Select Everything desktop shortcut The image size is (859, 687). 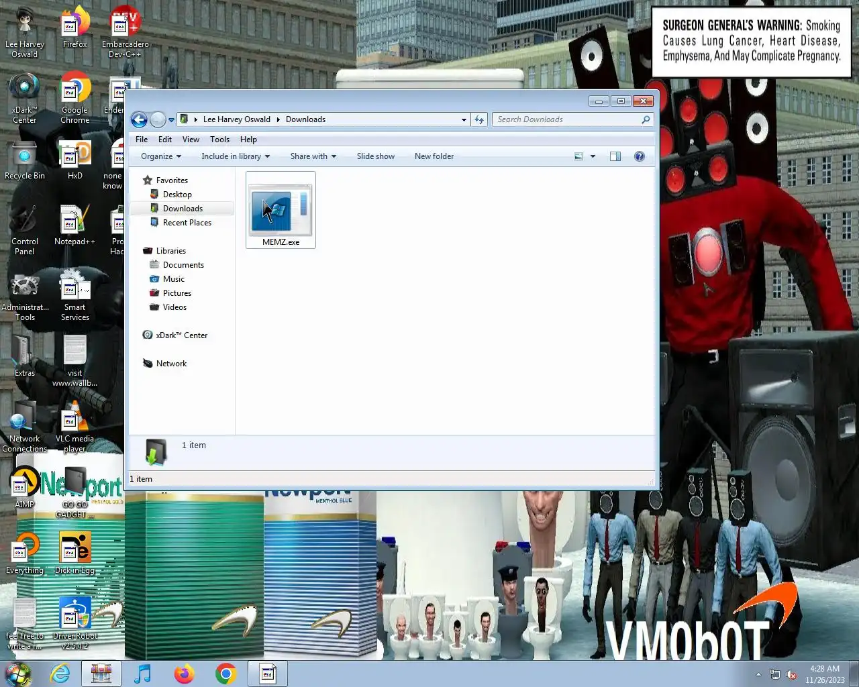[25, 553]
